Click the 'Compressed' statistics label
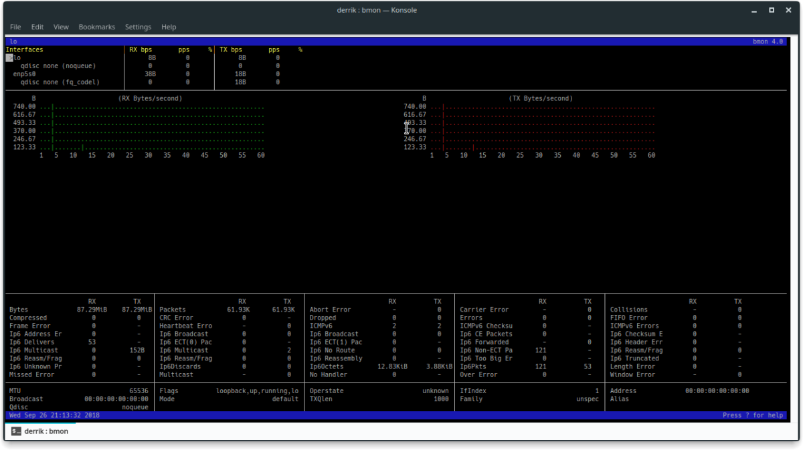The image size is (803, 450). tap(28, 318)
